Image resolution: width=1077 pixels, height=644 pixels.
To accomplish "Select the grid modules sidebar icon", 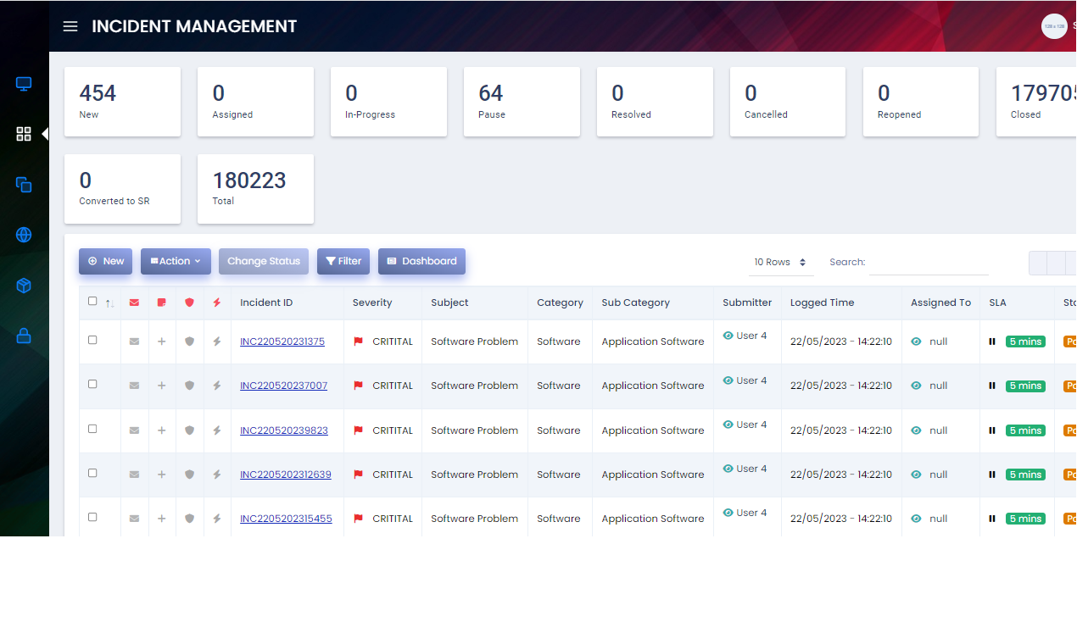I will pos(24,134).
